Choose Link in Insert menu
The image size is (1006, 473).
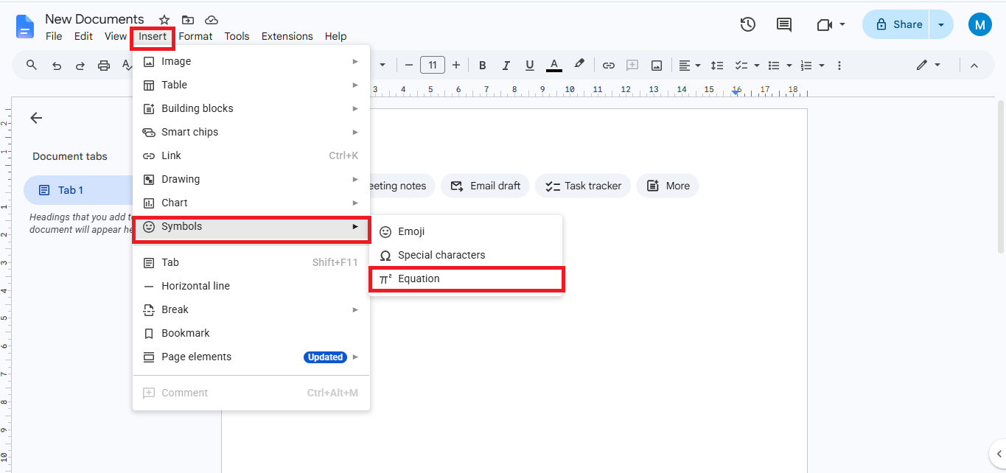pos(251,155)
